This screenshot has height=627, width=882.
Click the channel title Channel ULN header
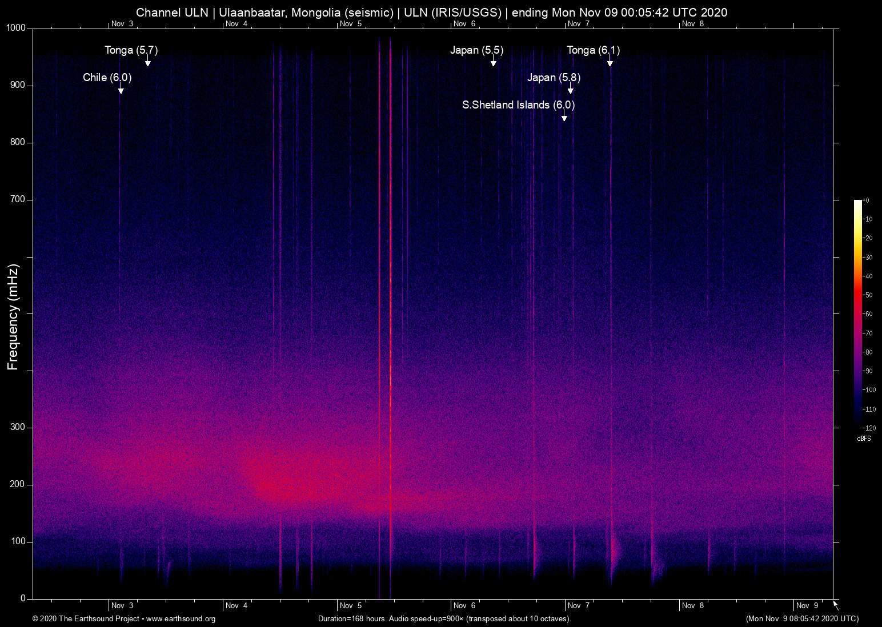(171, 12)
